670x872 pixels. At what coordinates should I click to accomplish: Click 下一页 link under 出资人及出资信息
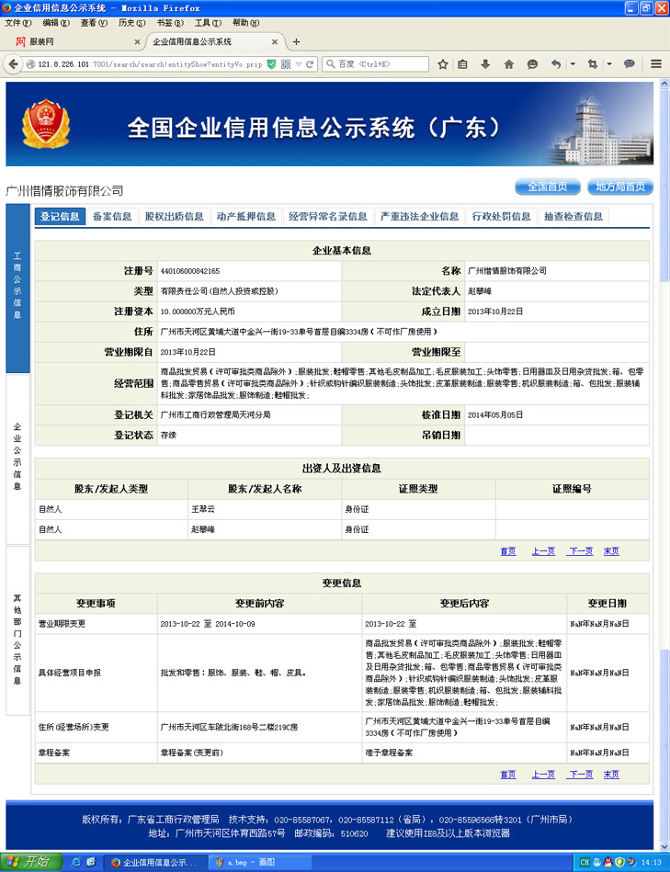pyautogui.click(x=581, y=551)
